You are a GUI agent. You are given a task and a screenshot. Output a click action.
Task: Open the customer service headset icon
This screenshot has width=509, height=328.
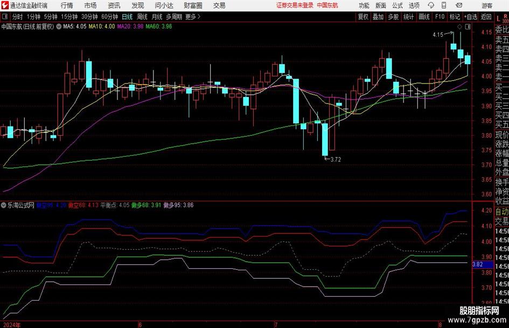click(431, 5)
